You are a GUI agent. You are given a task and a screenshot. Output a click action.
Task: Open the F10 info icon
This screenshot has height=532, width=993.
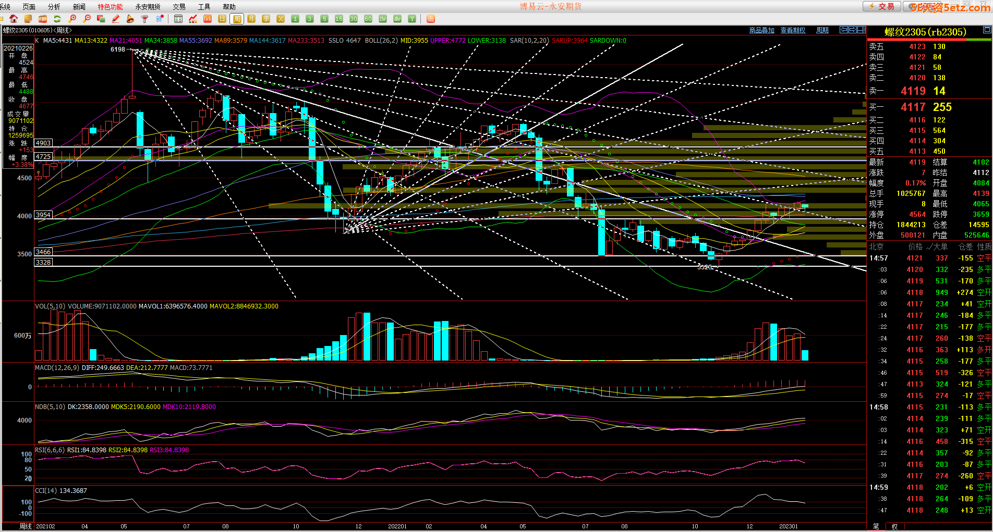coord(43,19)
